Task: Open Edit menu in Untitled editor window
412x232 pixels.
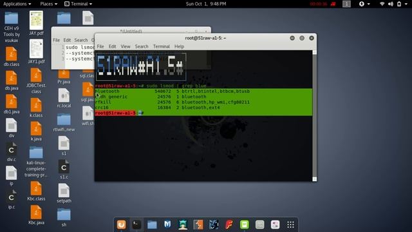Action: (67, 40)
